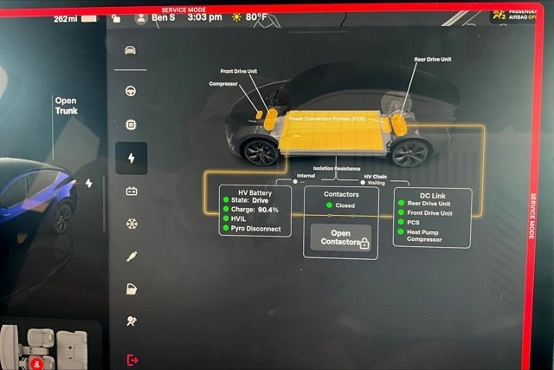The height and width of the screenshot is (370, 554).
Task: Tap the 80°F temperature reading
Action: coord(256,17)
